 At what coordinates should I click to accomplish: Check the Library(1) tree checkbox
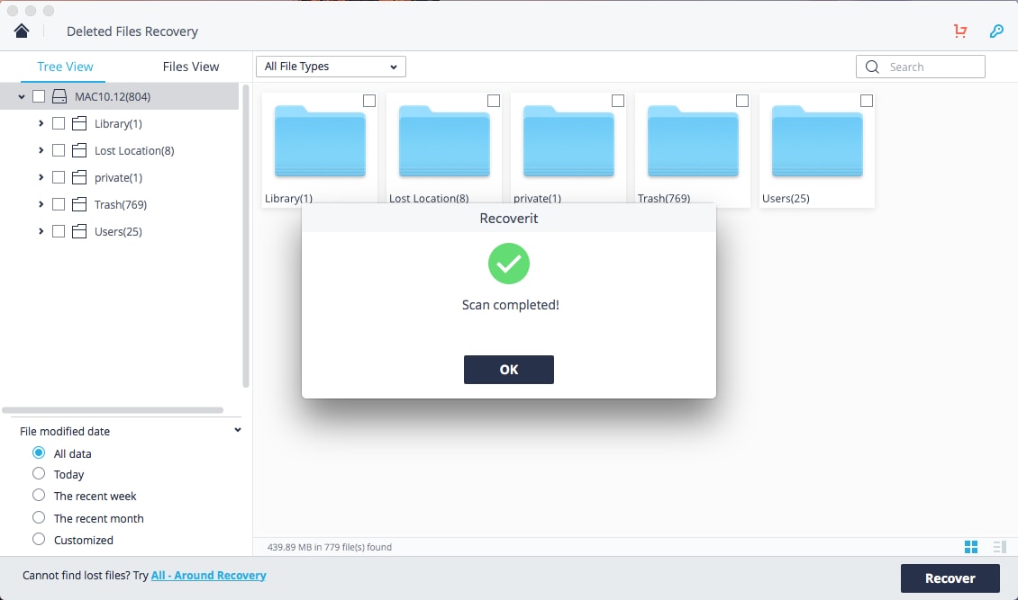pyautogui.click(x=59, y=123)
